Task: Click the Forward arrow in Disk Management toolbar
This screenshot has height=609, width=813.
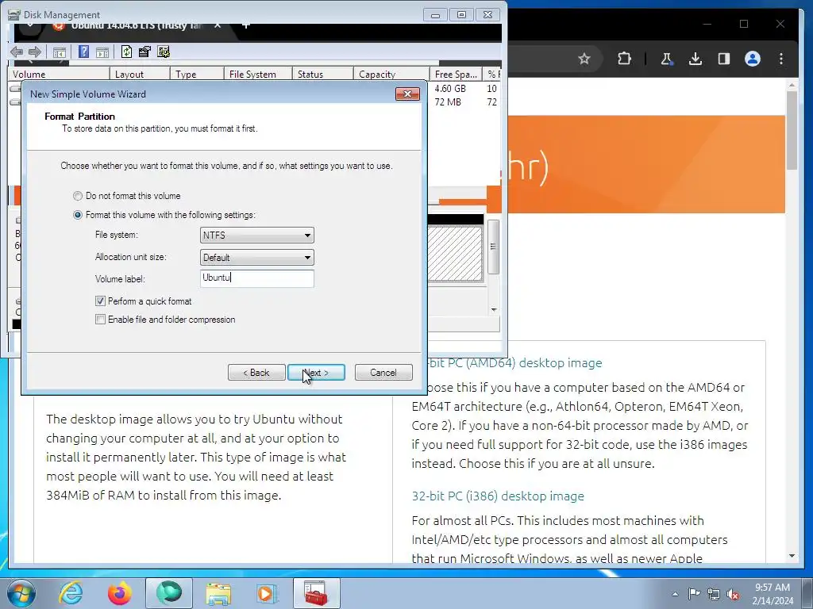Action: [35, 52]
